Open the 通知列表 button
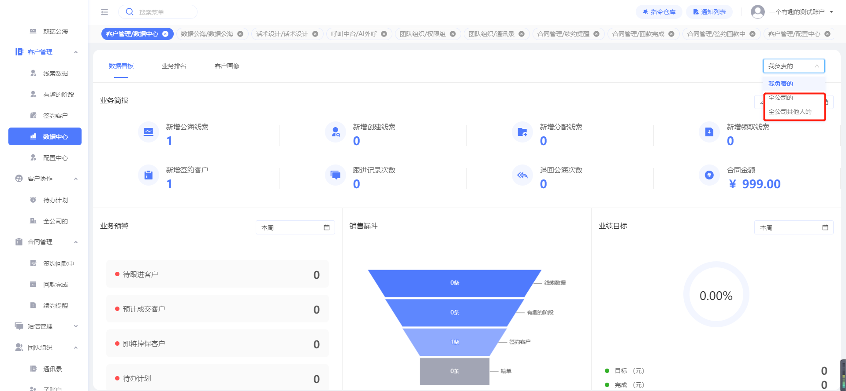 pos(709,12)
